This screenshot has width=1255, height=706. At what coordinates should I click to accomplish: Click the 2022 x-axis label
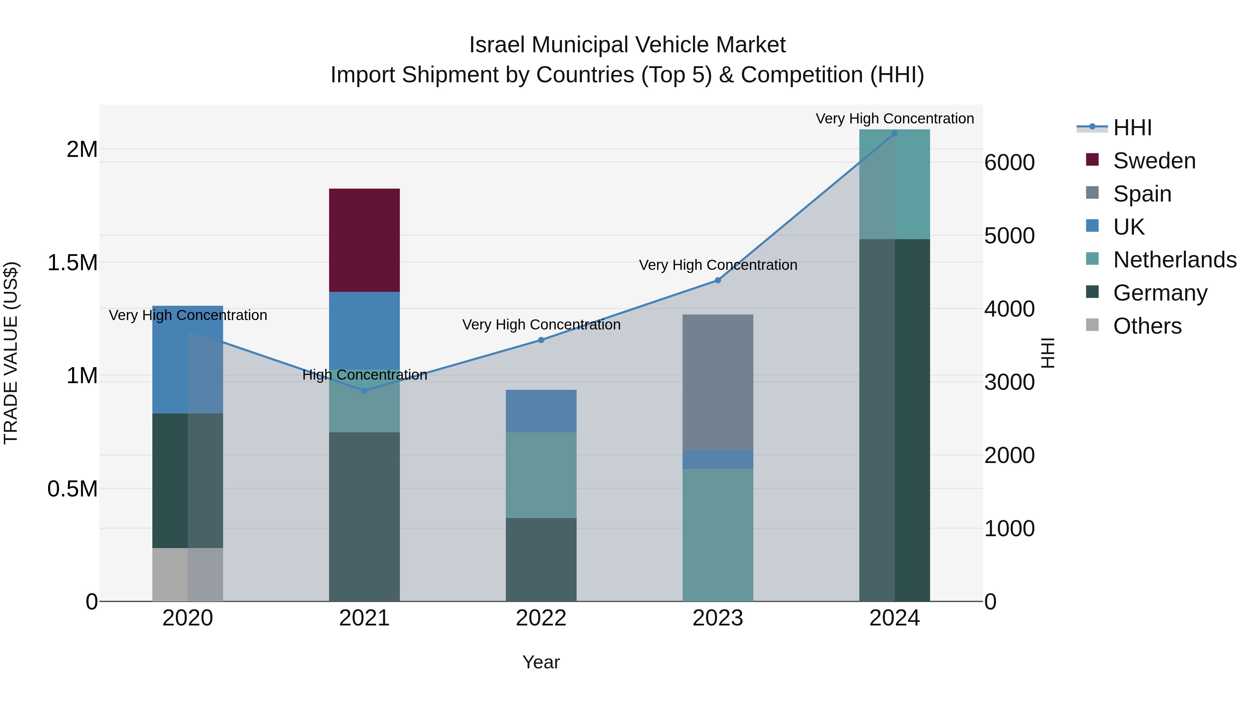click(541, 618)
